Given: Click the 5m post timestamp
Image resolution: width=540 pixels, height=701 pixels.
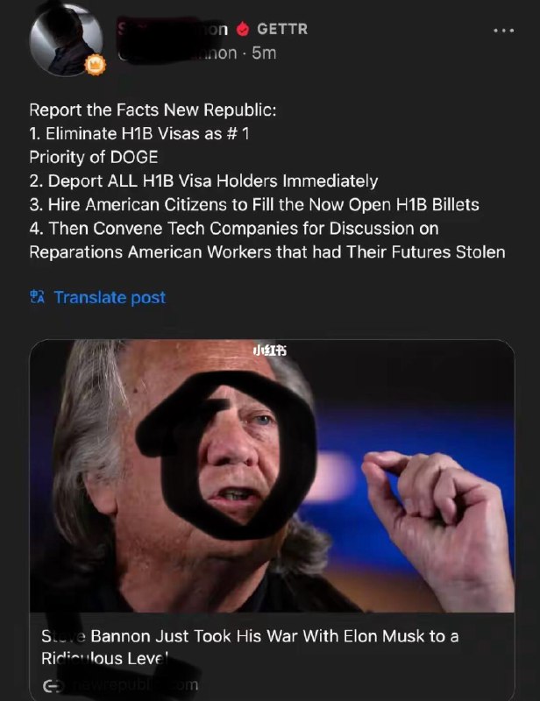Looking at the screenshot, I should (x=264, y=53).
